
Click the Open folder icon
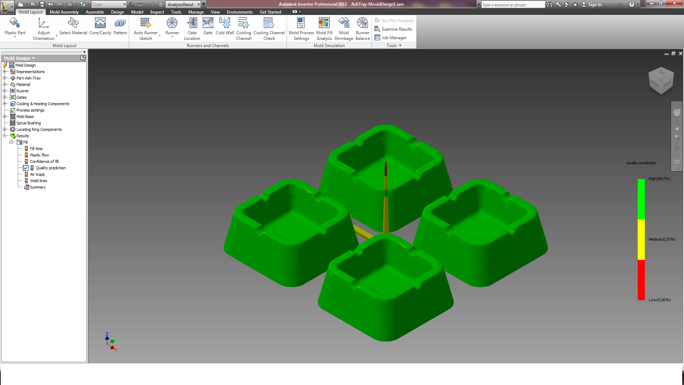(x=33, y=4)
